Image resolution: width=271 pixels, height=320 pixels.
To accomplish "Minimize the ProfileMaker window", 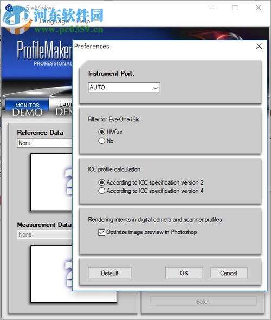I will (212, 8).
